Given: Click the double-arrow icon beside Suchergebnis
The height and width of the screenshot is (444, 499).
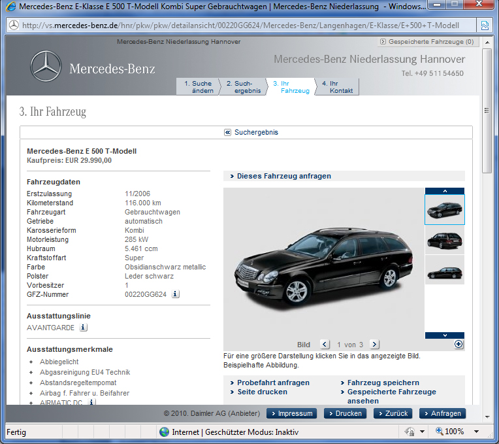Looking at the screenshot, I should pyautogui.click(x=227, y=132).
